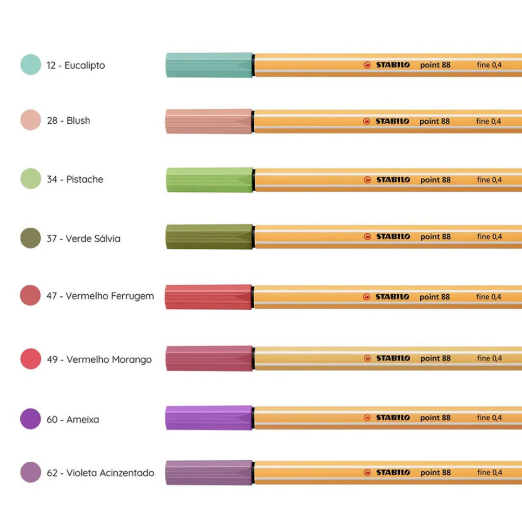Image resolution: width=522 pixels, height=522 pixels.
Task: Click the '62 - Violeta Acinzentado' label
Action: pos(101,473)
